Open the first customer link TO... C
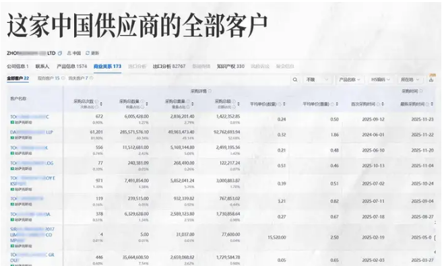 click(x=30, y=117)
